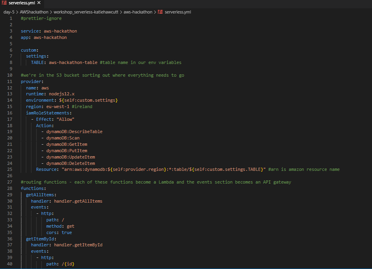This screenshot has width=372, height=269.
Task: Click 'handler.getAllItems' handler value
Action: [78, 201]
